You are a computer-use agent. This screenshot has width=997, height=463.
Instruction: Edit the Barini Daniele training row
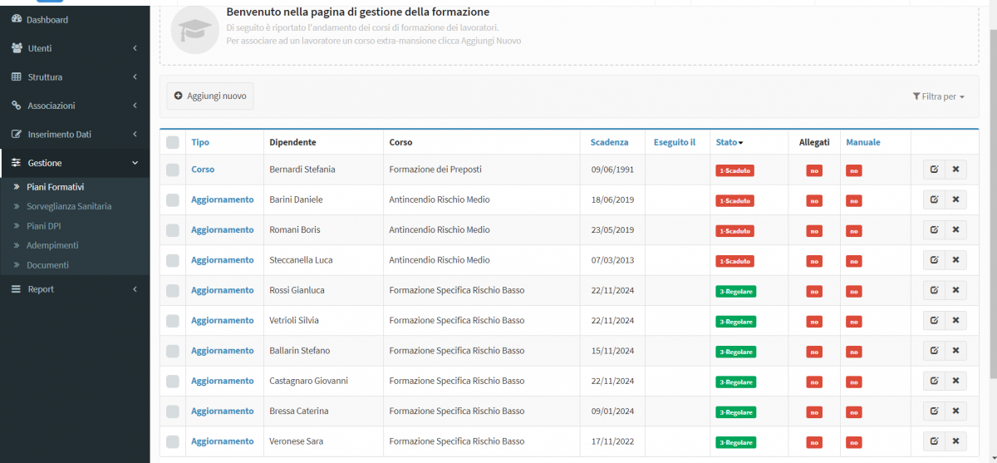coord(934,199)
